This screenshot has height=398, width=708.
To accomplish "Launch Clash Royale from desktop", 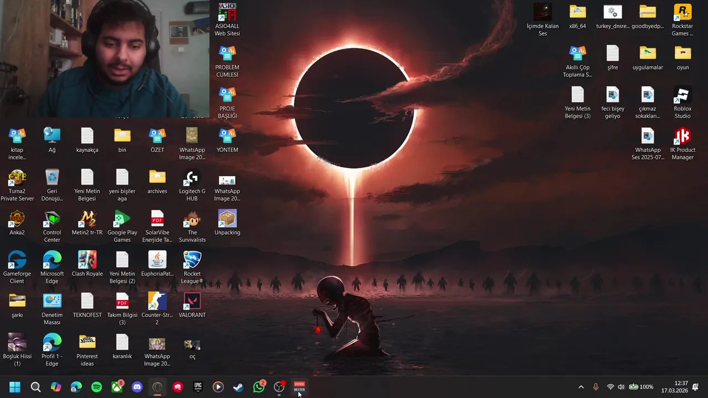I will pyautogui.click(x=87, y=264).
